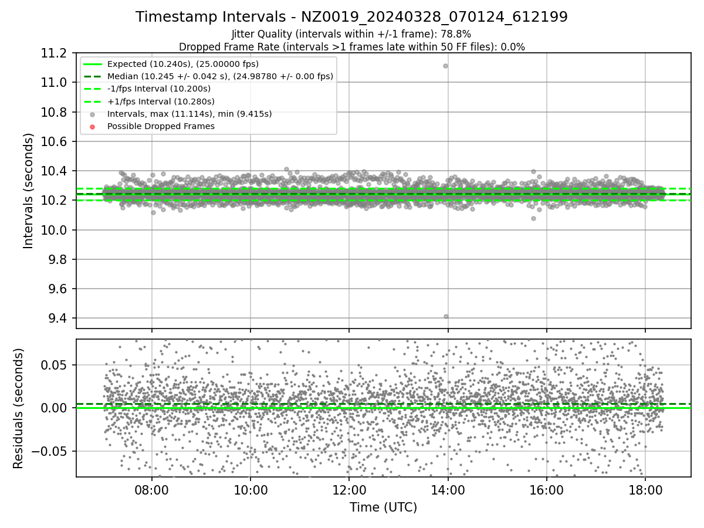704x528 pixels.
Task: Click legend entry Expected (10.240s), (25.00000 fps)
Action: point(182,64)
